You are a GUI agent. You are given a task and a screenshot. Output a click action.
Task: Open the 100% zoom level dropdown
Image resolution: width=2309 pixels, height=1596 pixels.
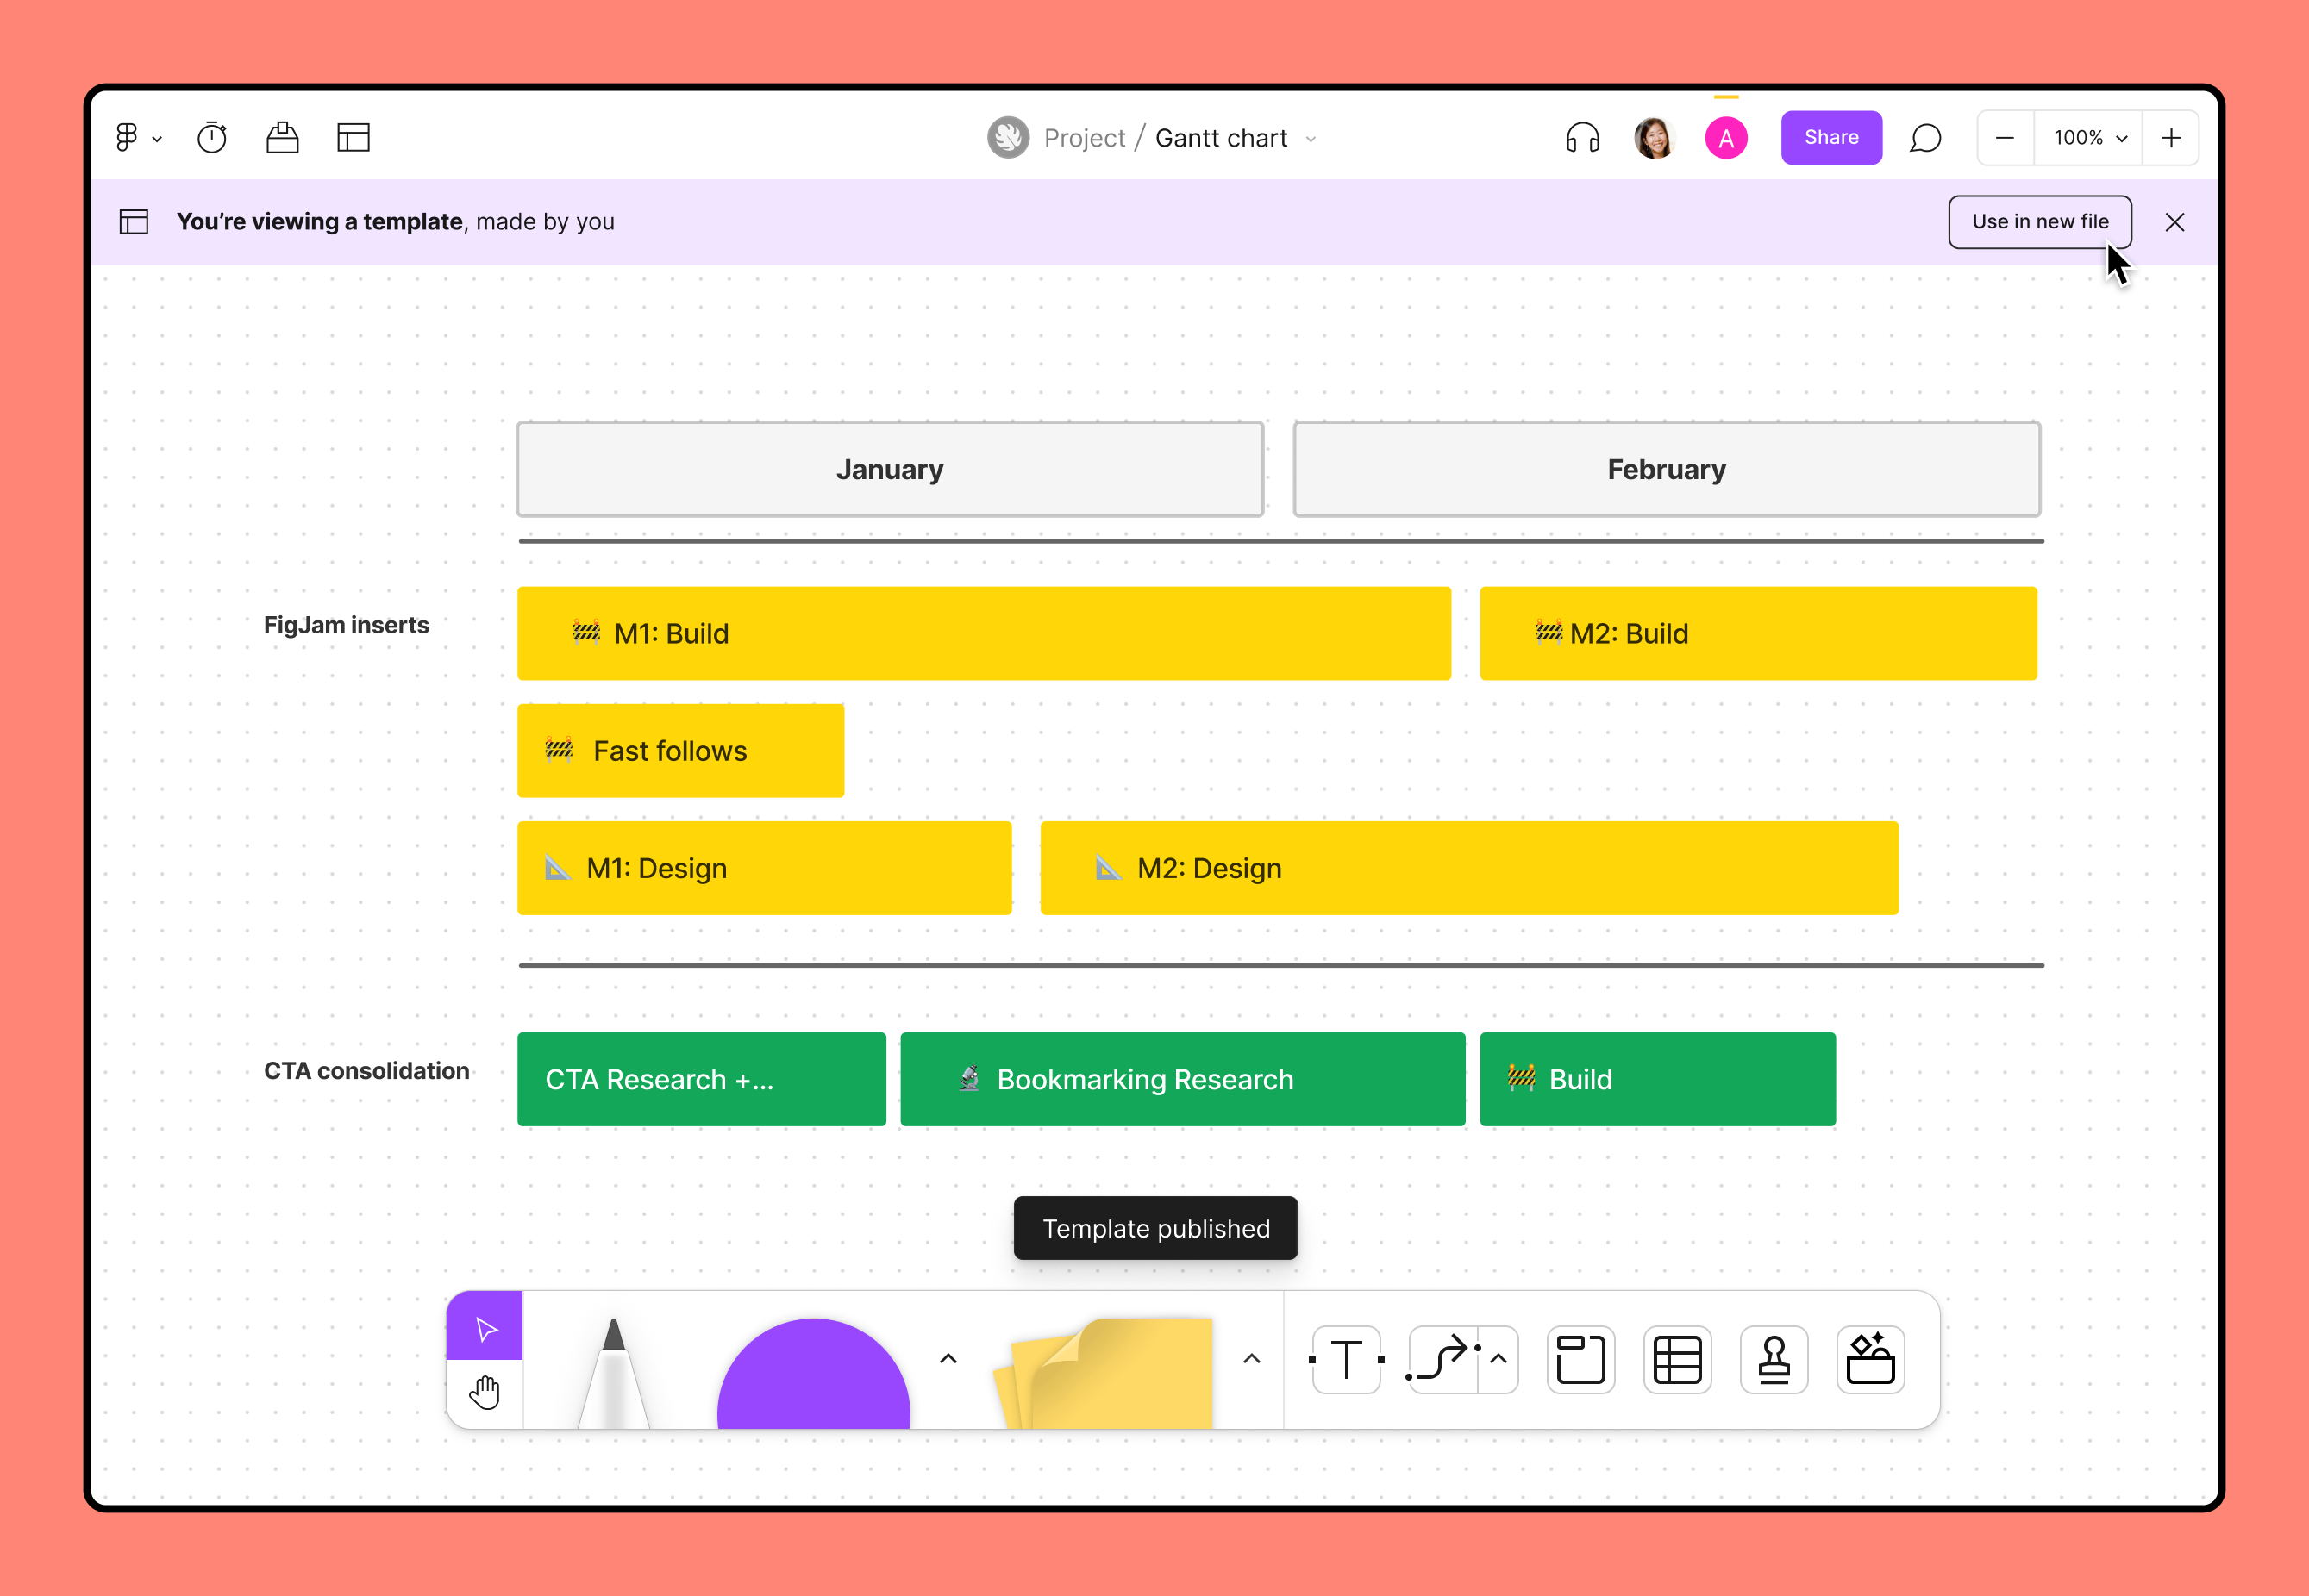(2088, 138)
